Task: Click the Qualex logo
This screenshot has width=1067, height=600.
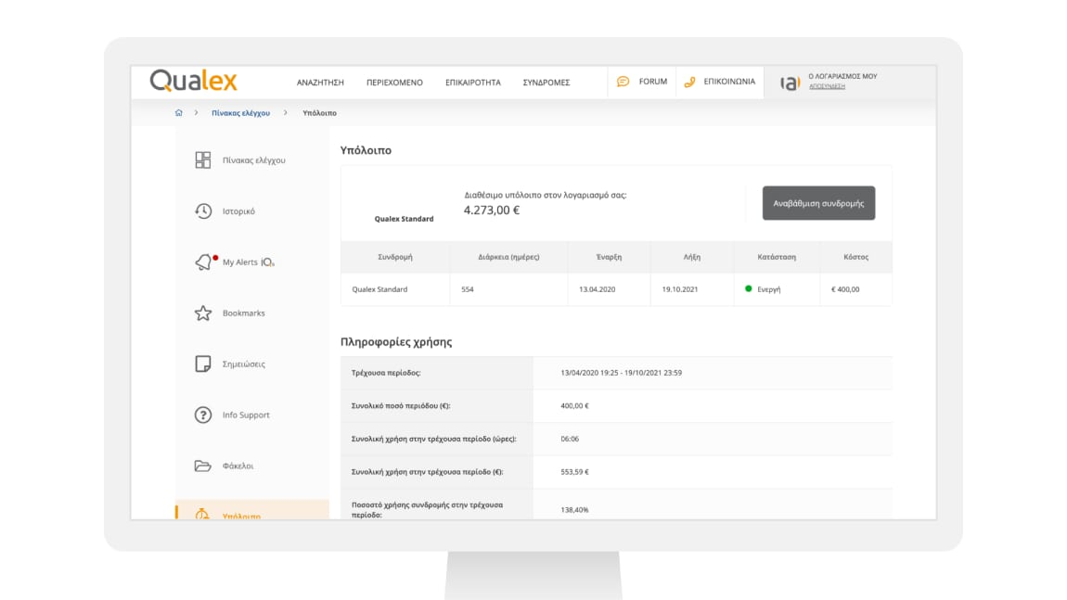Action: coord(193,81)
